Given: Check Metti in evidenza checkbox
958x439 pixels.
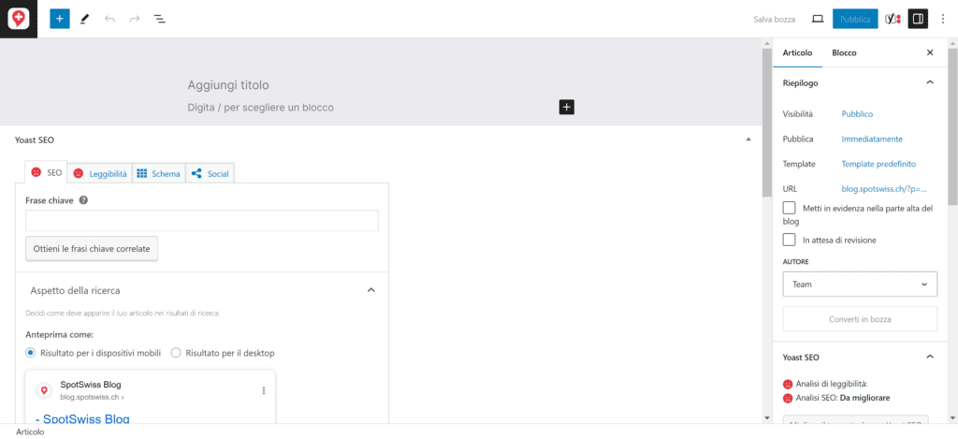Looking at the screenshot, I should [x=790, y=208].
